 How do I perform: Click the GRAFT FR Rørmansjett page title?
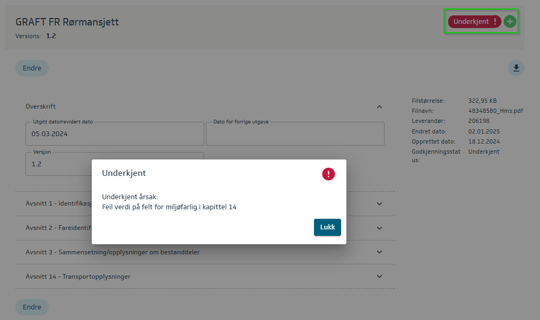click(x=67, y=22)
